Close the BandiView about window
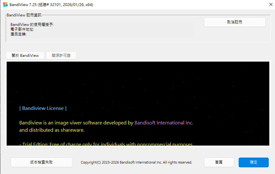The image size is (275, 174). point(271,4)
